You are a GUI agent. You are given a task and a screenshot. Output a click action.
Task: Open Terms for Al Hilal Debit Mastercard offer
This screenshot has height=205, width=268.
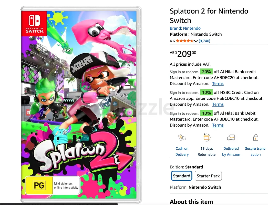tap(218, 125)
